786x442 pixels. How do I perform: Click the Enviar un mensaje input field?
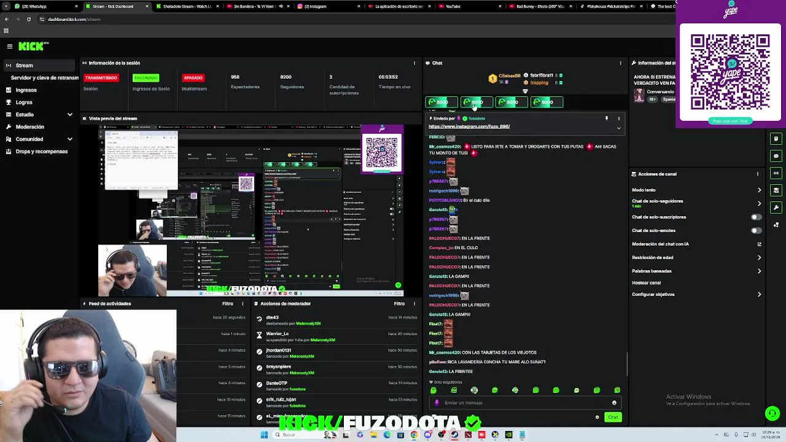(525, 403)
